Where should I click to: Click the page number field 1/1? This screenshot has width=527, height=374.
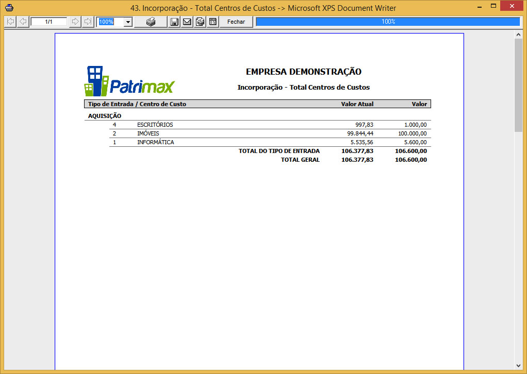49,22
